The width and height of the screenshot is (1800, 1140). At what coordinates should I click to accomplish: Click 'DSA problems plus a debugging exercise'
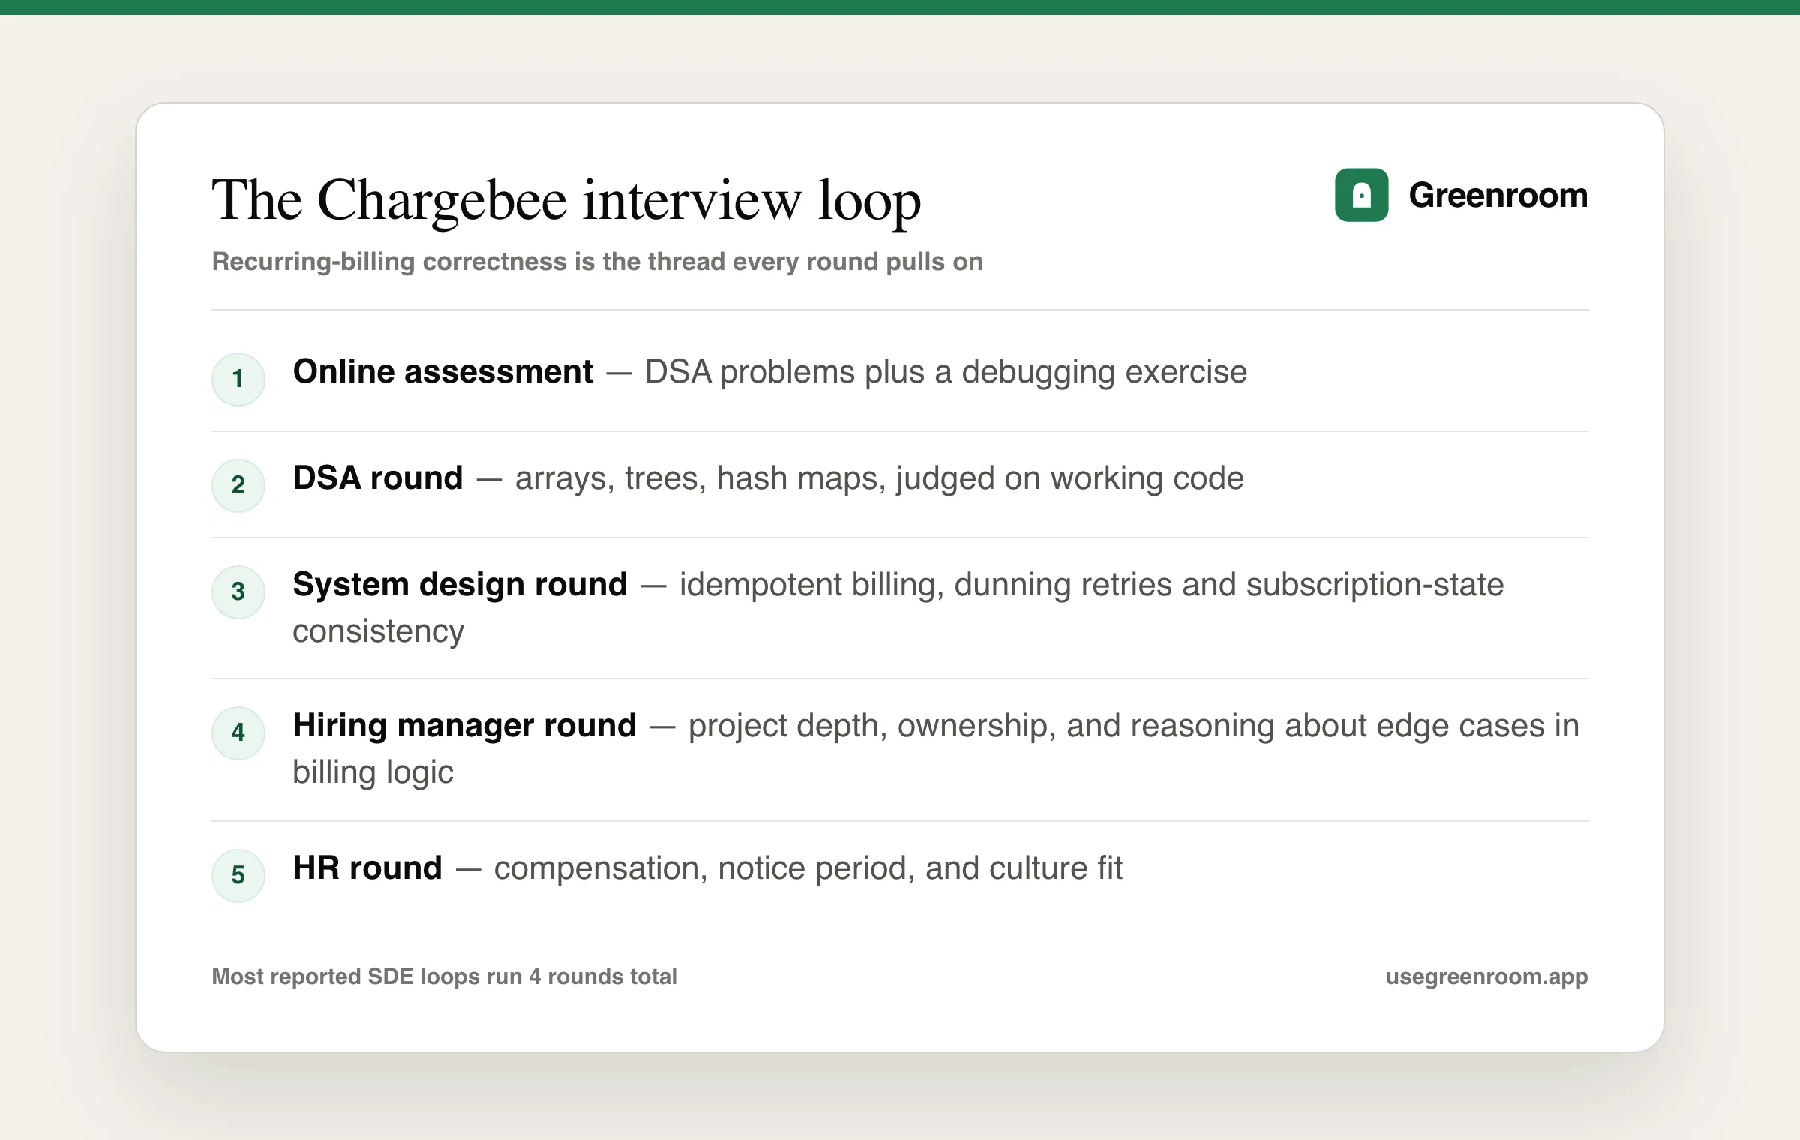946,372
